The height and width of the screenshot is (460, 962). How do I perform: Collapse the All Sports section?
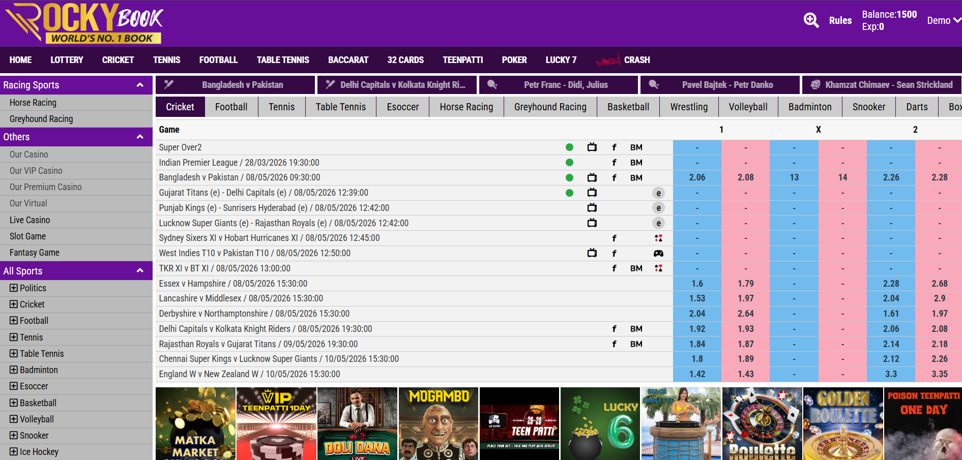point(140,270)
